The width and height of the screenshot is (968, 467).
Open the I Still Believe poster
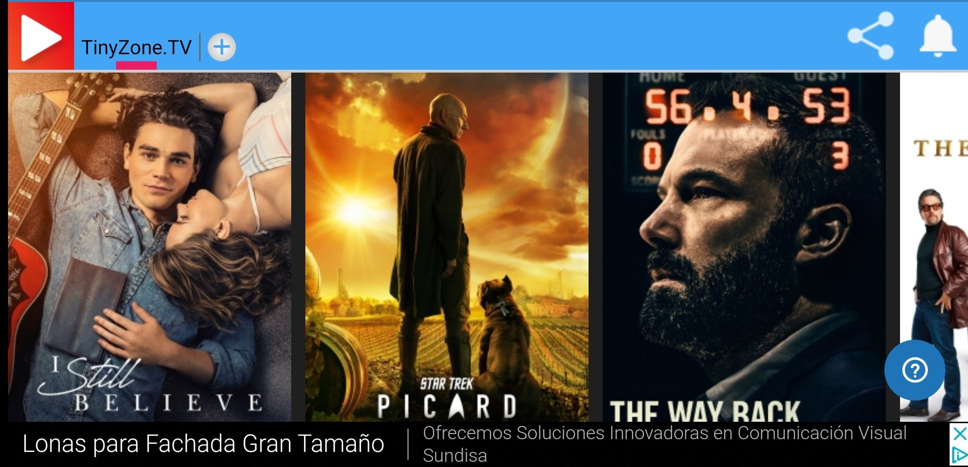pos(150,247)
